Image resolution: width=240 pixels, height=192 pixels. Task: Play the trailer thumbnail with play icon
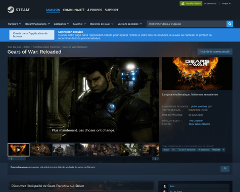pyautogui.click(x=19, y=150)
